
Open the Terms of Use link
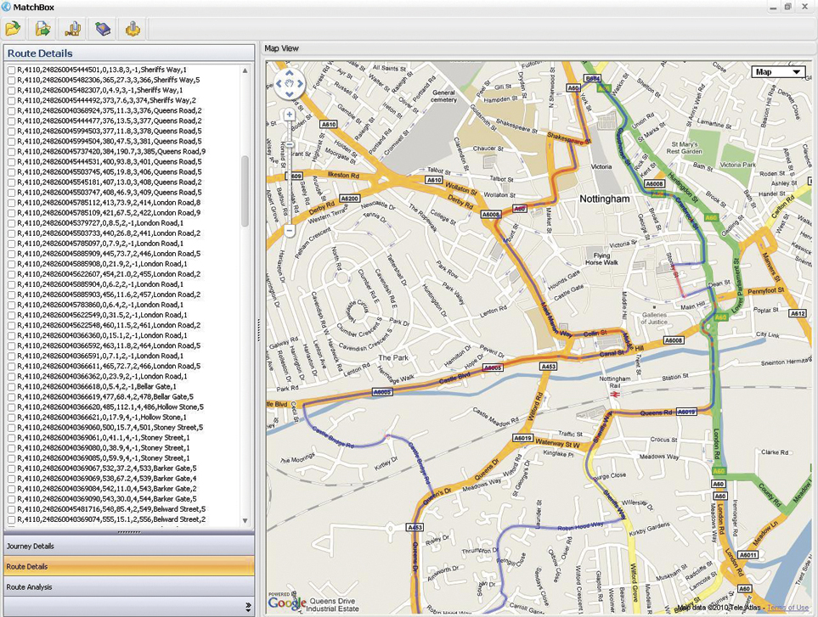[x=787, y=608]
